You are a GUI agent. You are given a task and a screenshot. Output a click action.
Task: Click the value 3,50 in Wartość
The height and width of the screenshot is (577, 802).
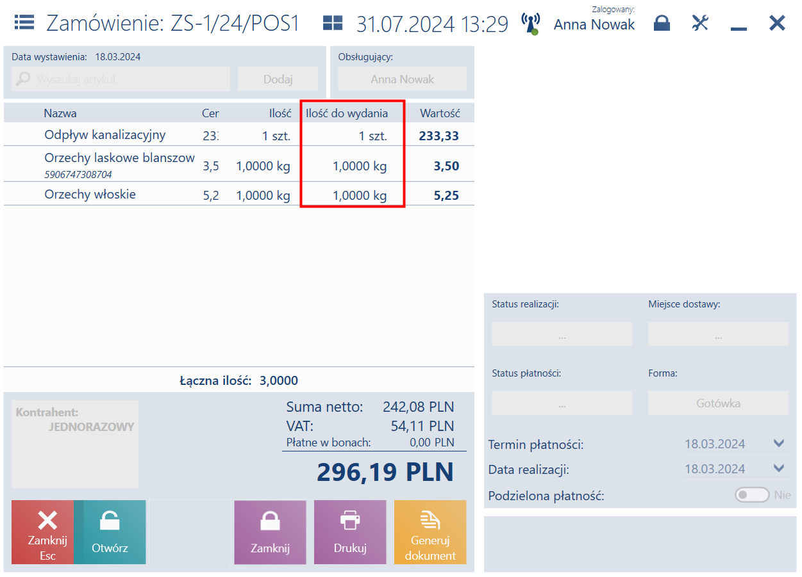pos(446,167)
